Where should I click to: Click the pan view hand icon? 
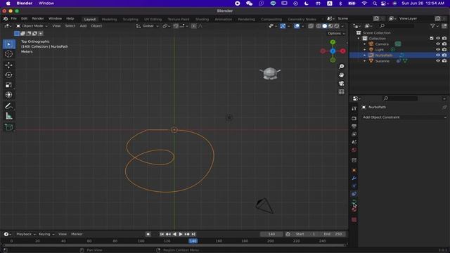click(341, 75)
